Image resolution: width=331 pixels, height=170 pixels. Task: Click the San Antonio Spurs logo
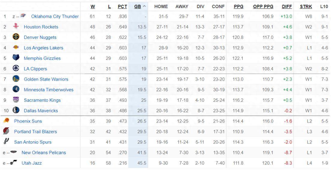6,142
